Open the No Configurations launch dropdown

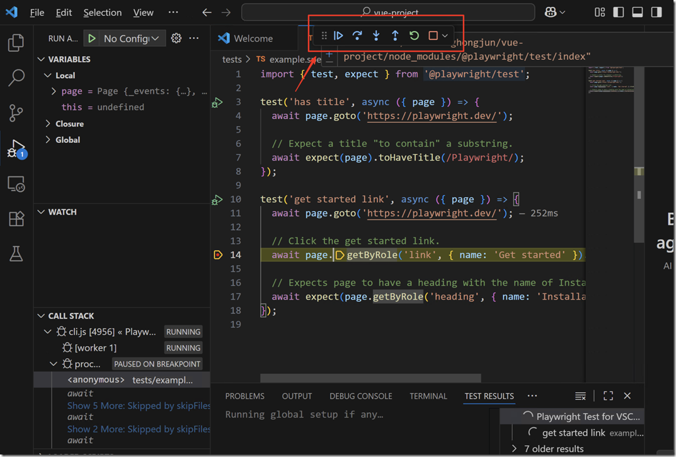click(132, 38)
